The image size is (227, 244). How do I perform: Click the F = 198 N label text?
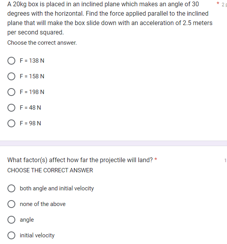32,92
